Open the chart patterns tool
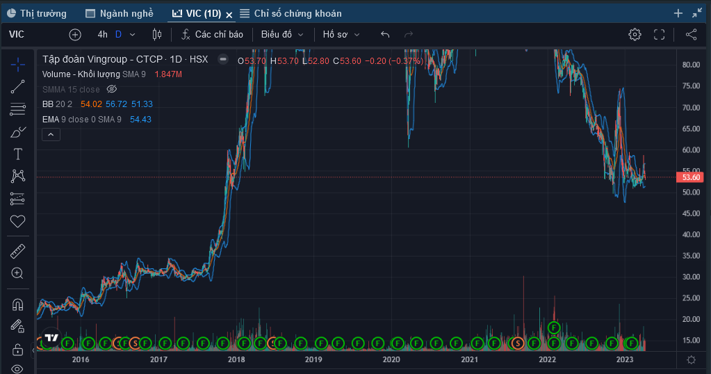Image resolution: width=711 pixels, height=374 pixels. tap(17, 176)
